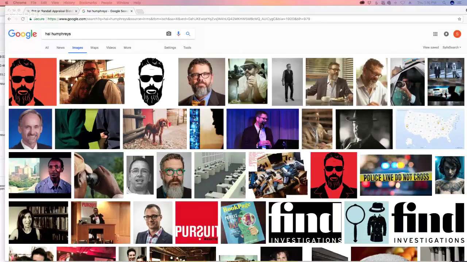
Task: Click the address bar URL
Action: (179, 19)
